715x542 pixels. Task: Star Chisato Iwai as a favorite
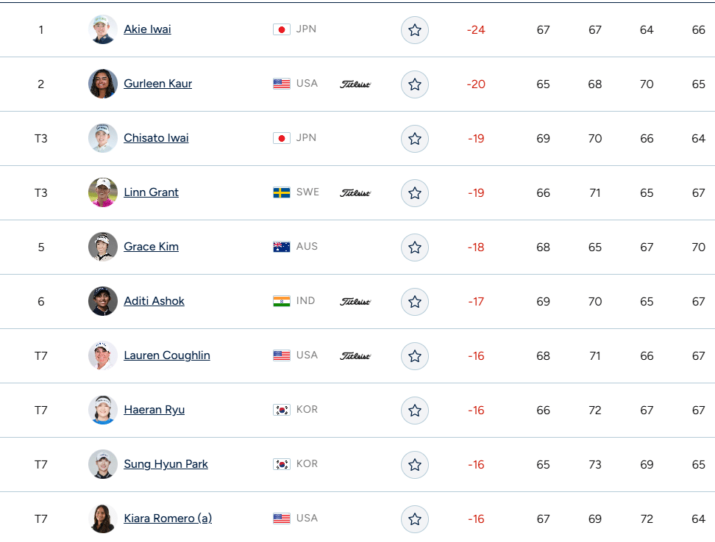point(414,139)
